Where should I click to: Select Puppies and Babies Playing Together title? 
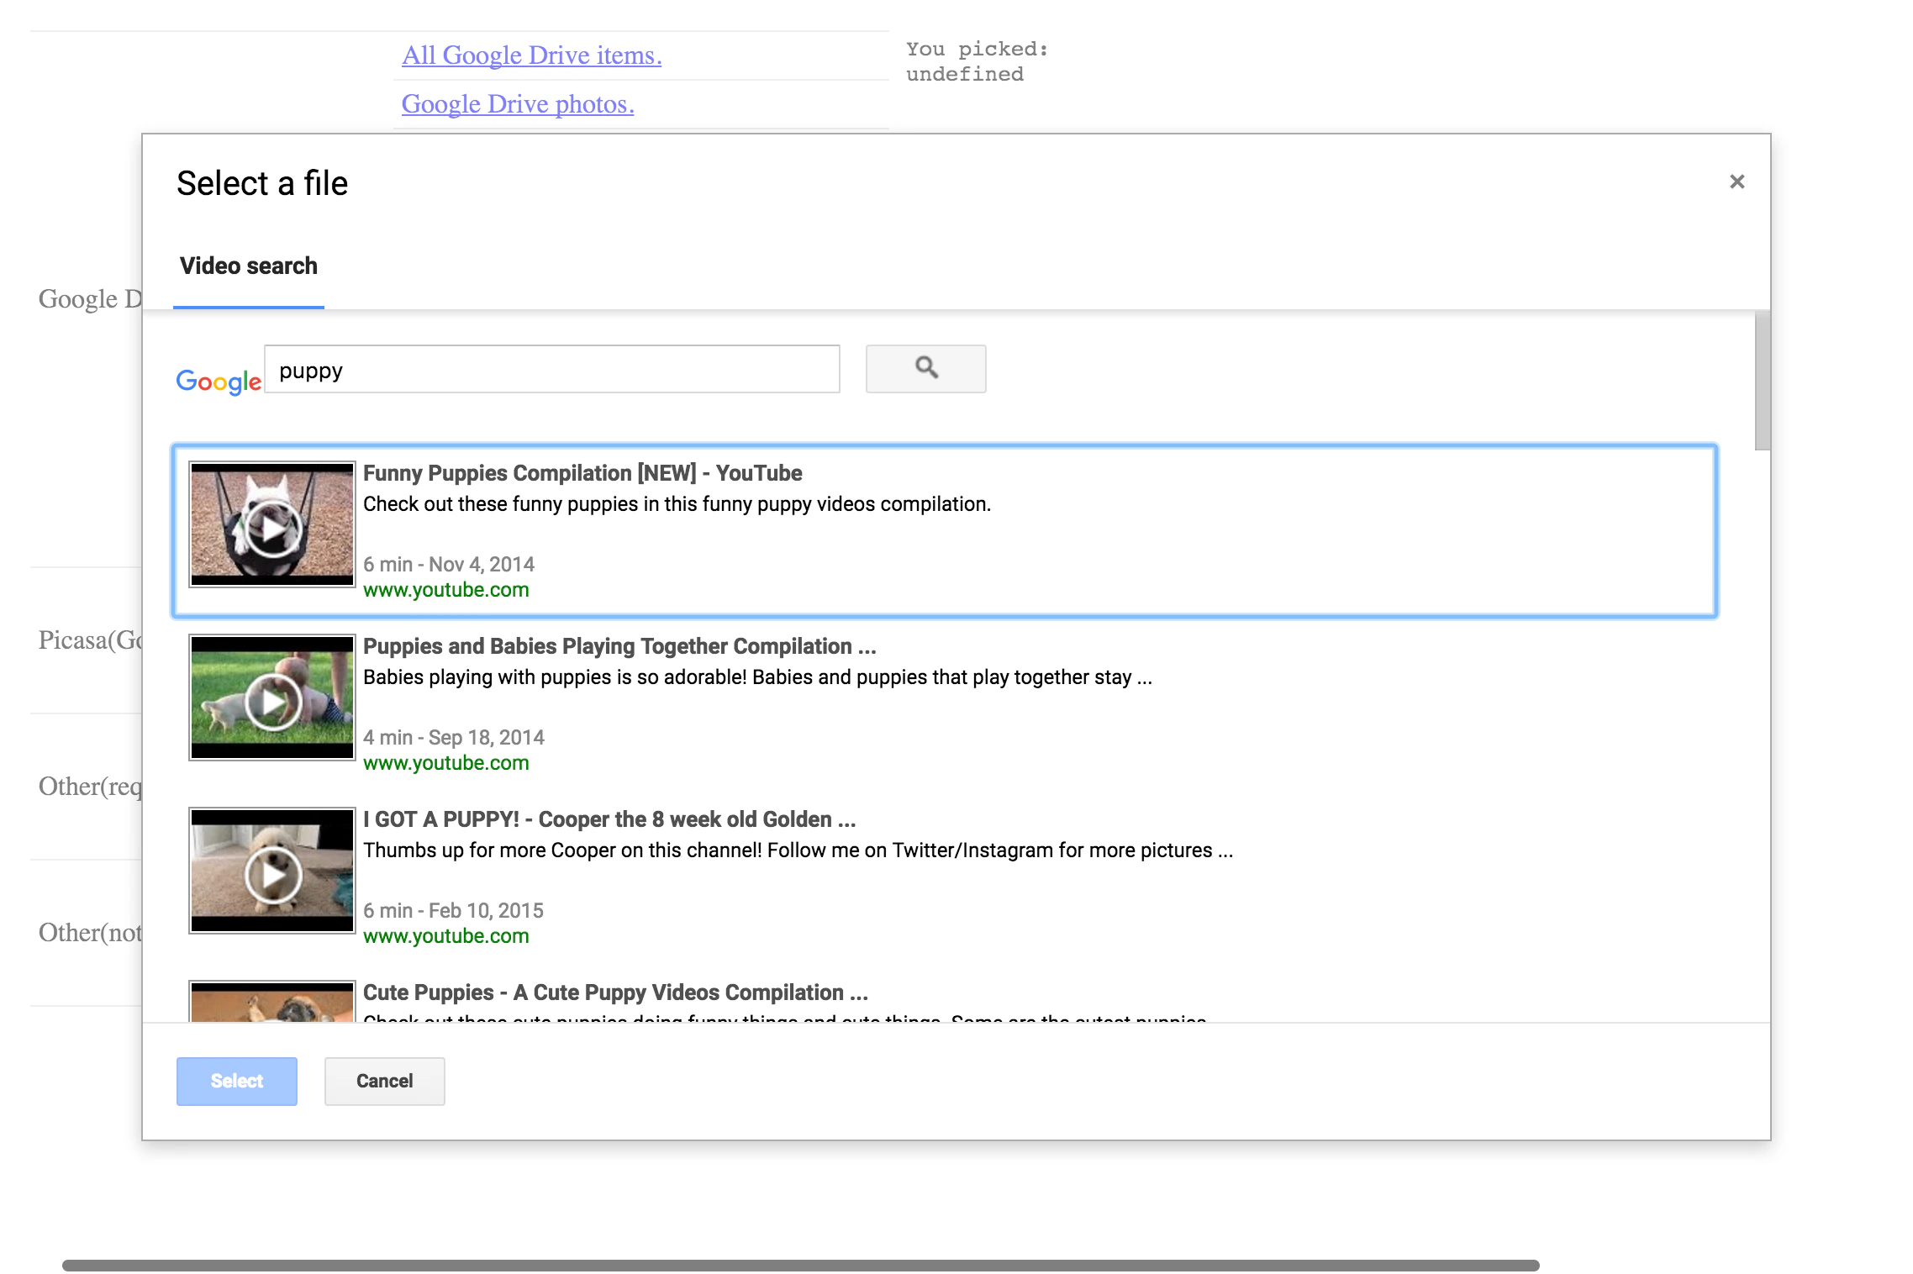pyautogui.click(x=619, y=646)
